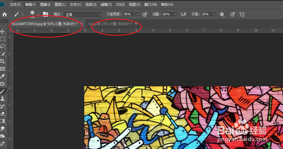Click the horizontal ruler
Viewport: 283px width, 149px height.
(148, 30)
